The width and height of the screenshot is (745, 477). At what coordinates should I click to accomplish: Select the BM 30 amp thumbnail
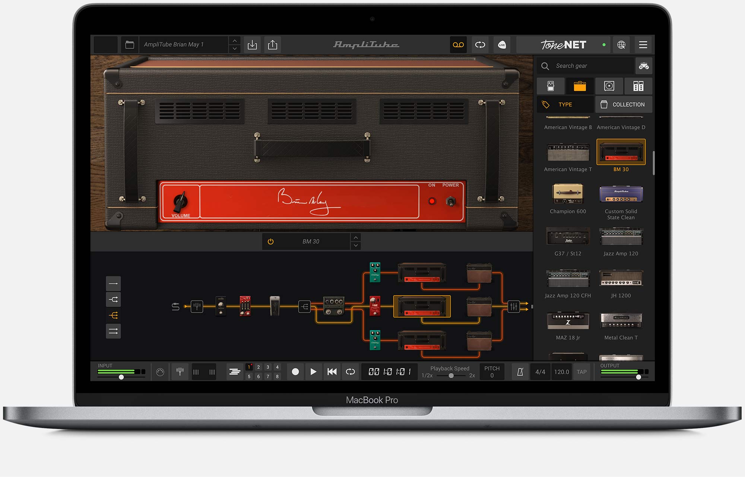pos(621,152)
